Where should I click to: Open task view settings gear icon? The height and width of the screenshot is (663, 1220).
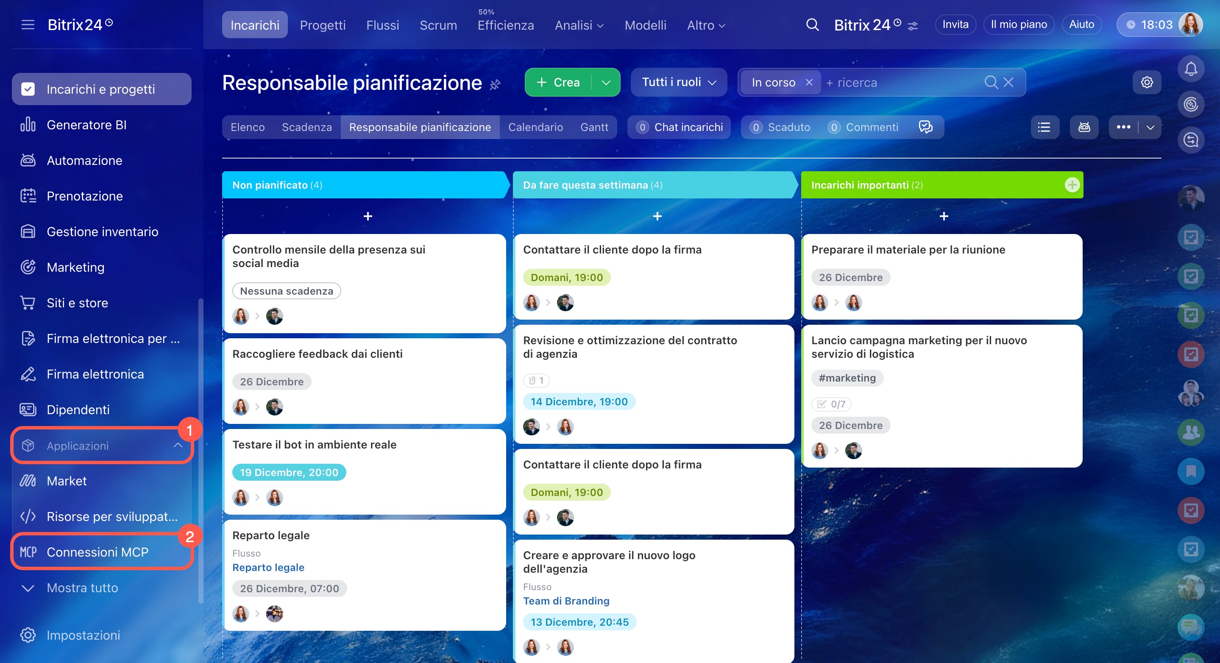click(1147, 82)
